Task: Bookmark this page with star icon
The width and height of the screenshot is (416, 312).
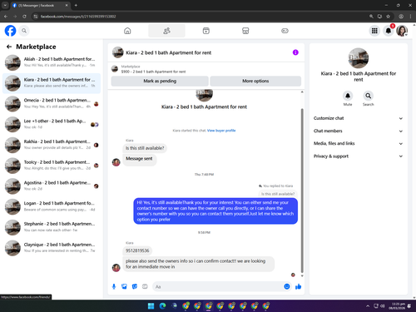Action: click(x=388, y=17)
